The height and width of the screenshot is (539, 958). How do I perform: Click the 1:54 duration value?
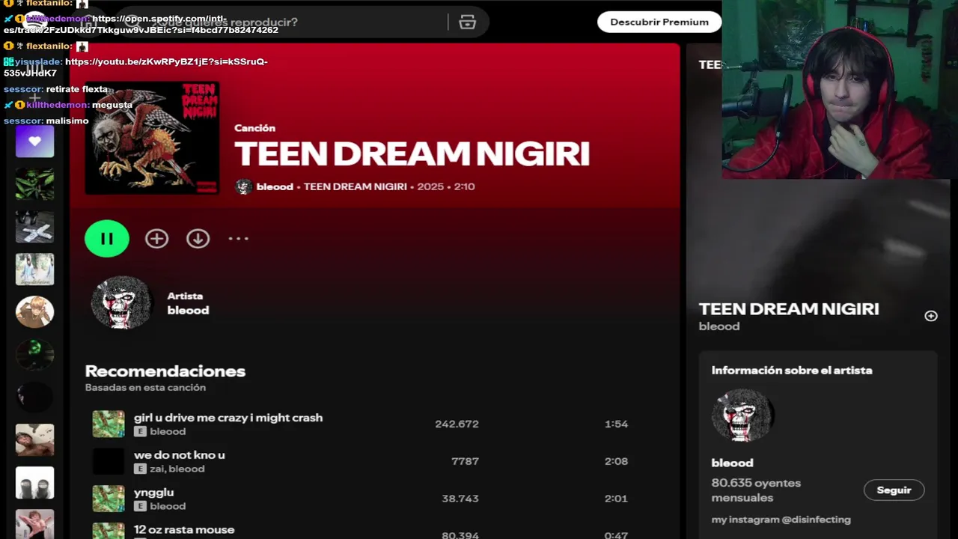coord(616,424)
